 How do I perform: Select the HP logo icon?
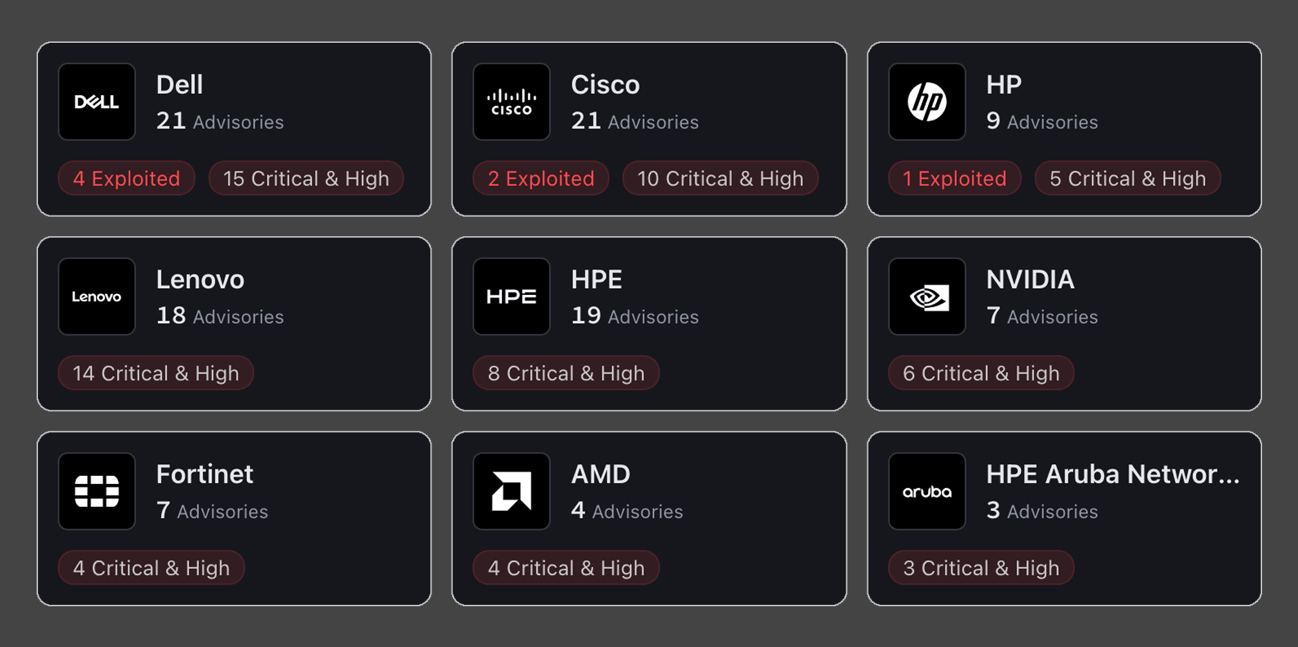pos(927,102)
